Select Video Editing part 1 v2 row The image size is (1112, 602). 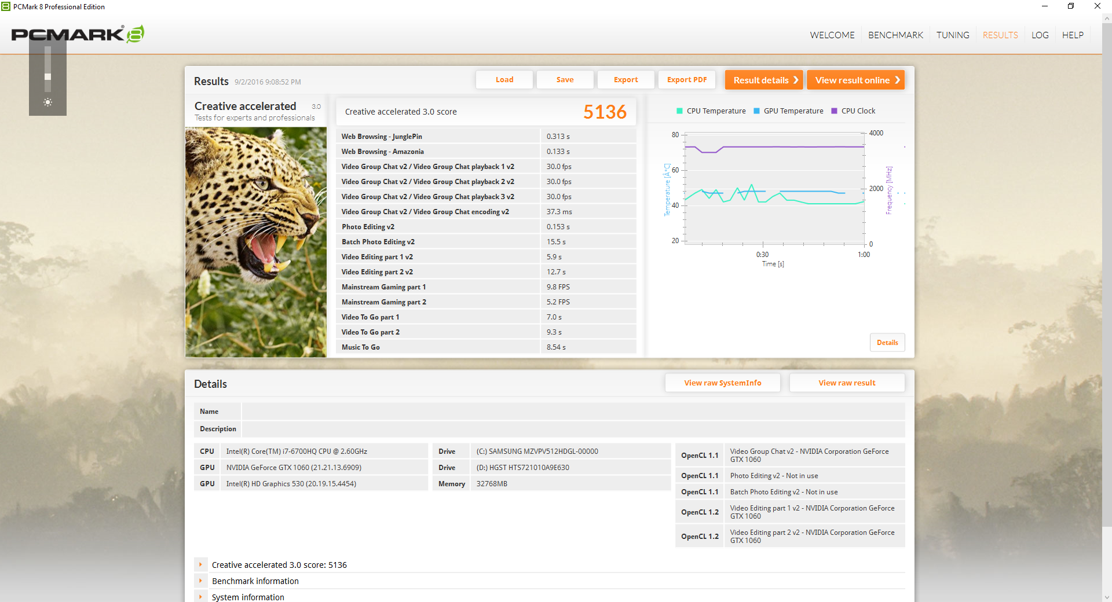(486, 257)
